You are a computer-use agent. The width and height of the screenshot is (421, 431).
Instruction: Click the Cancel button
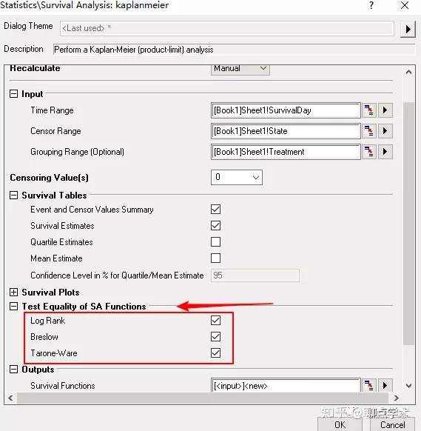coord(392,424)
